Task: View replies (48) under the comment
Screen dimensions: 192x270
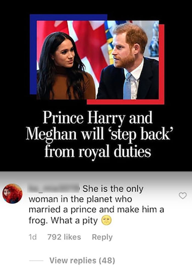Action: (82, 260)
